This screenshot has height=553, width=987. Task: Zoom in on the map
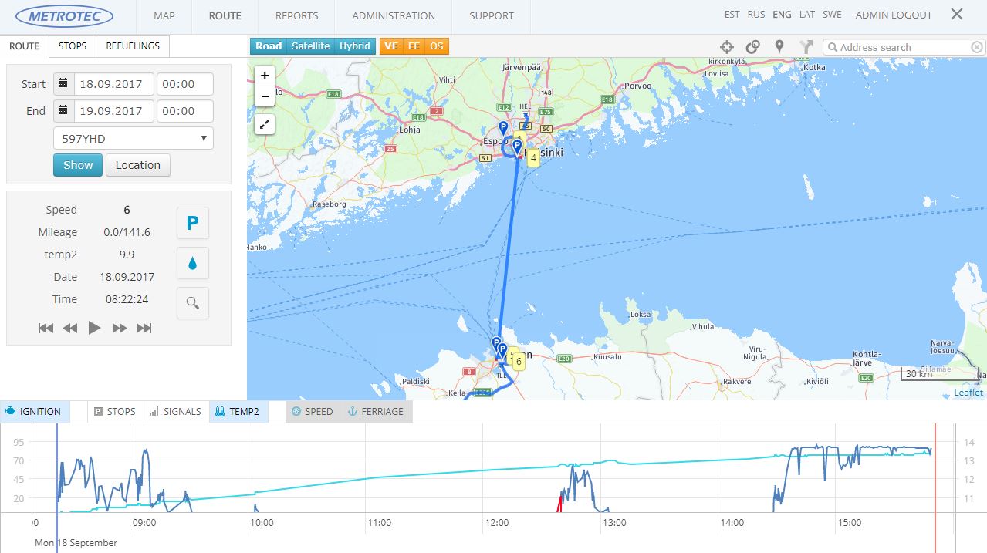click(265, 76)
